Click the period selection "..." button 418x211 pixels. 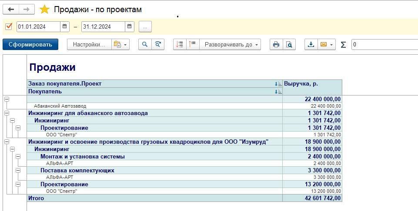145,26
